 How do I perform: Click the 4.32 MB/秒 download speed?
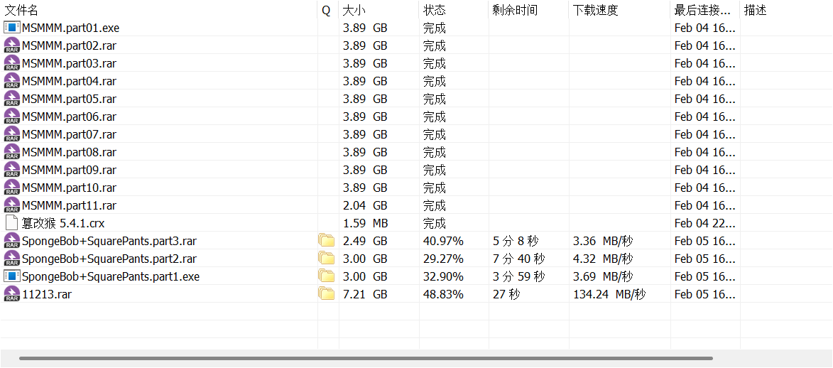tap(603, 259)
